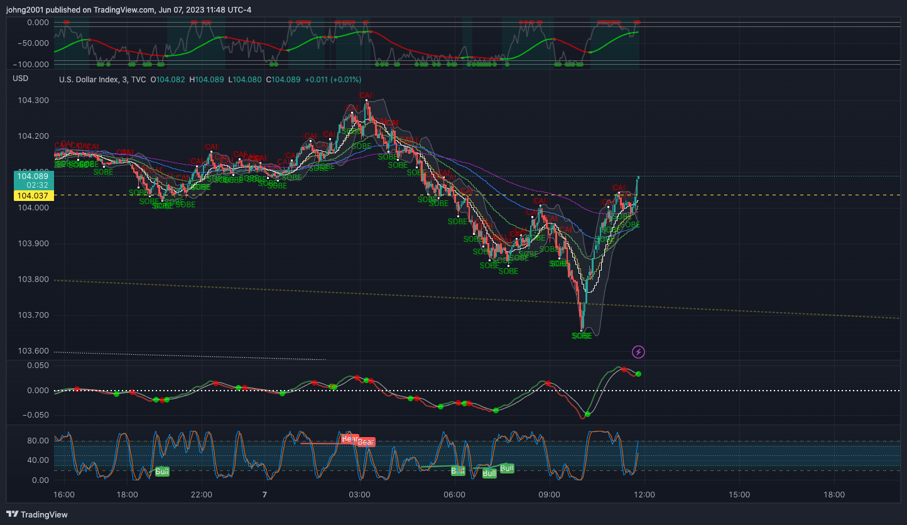This screenshot has height=525, width=907.
Task: Click the 40.00 stochastic axis value
Action: [39, 460]
